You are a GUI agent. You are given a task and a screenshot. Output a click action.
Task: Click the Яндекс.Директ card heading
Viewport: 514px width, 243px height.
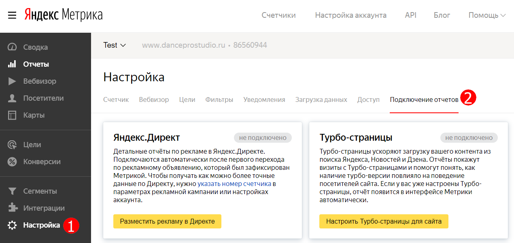[x=147, y=137]
